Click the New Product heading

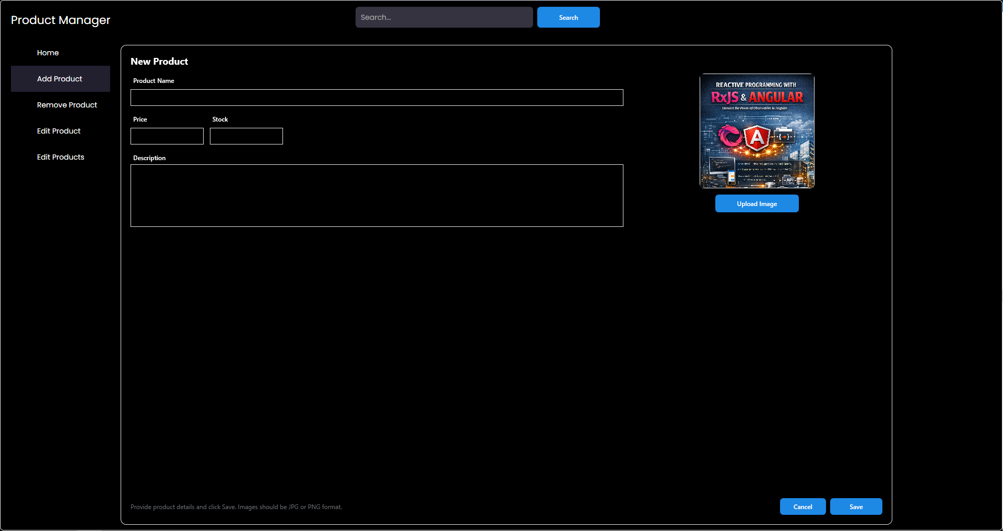tap(159, 62)
